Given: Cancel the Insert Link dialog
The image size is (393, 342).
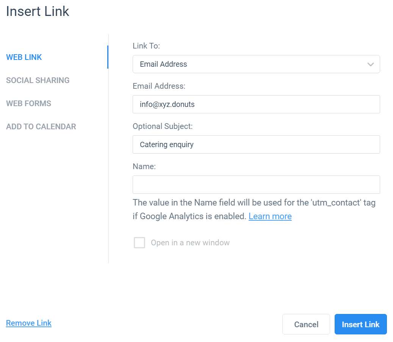Looking at the screenshot, I should point(306,324).
